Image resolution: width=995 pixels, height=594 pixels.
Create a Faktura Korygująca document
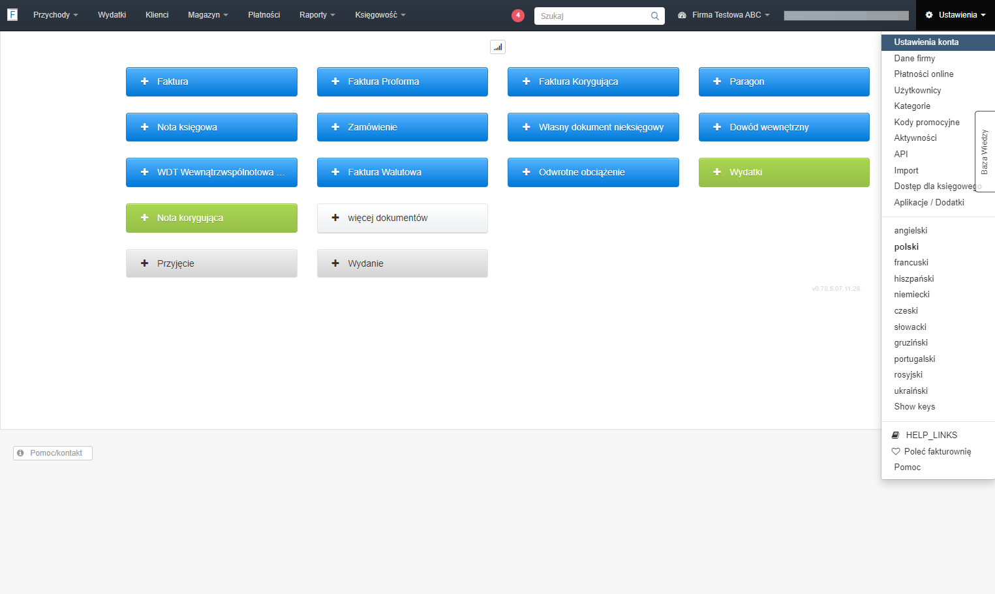pyautogui.click(x=593, y=82)
